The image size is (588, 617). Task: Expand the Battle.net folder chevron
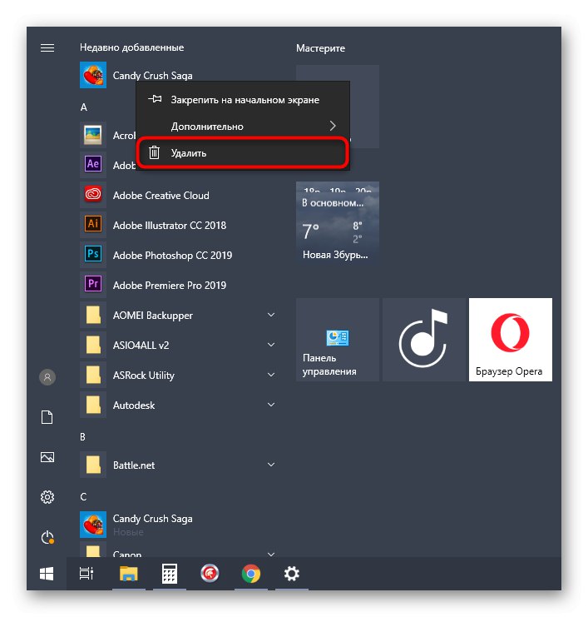pyautogui.click(x=271, y=465)
